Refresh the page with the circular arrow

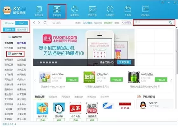coord(45,23)
